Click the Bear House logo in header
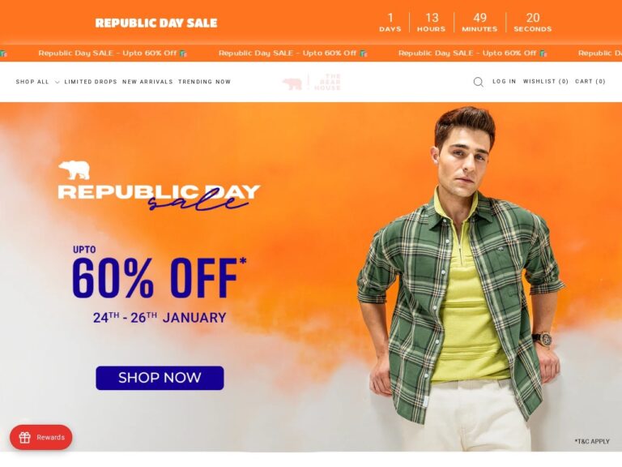The height and width of the screenshot is (467, 622). (x=312, y=82)
